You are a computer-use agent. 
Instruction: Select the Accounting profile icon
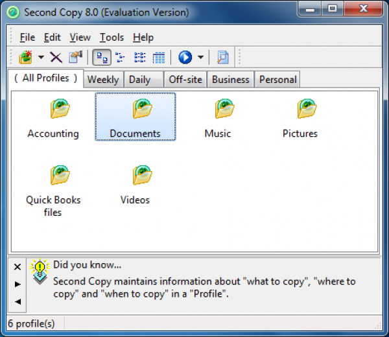(60, 109)
